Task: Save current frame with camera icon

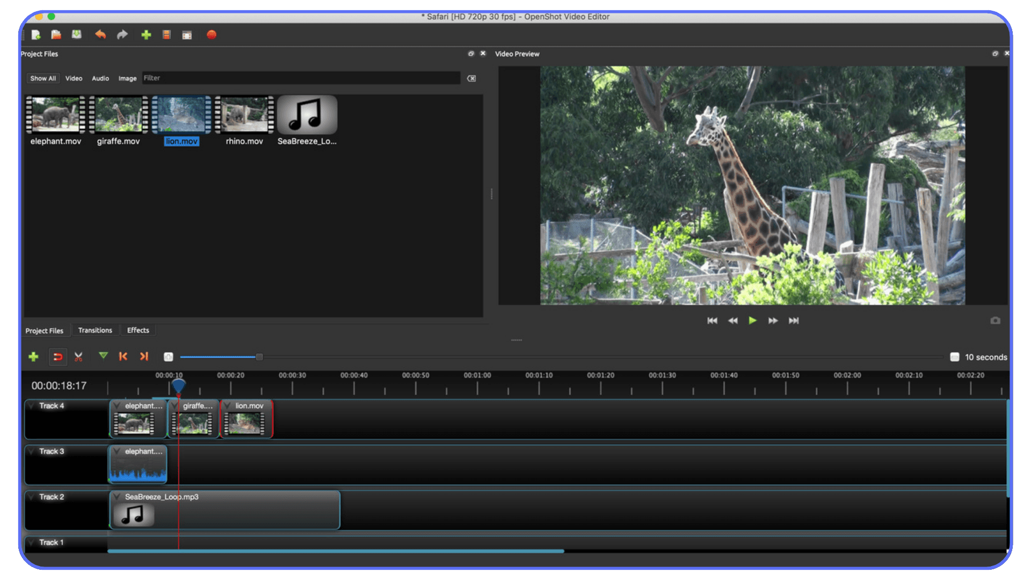Action: coord(995,321)
